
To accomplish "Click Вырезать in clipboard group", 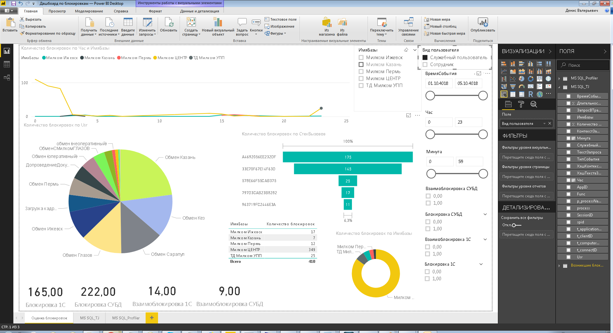I will 31,19.
